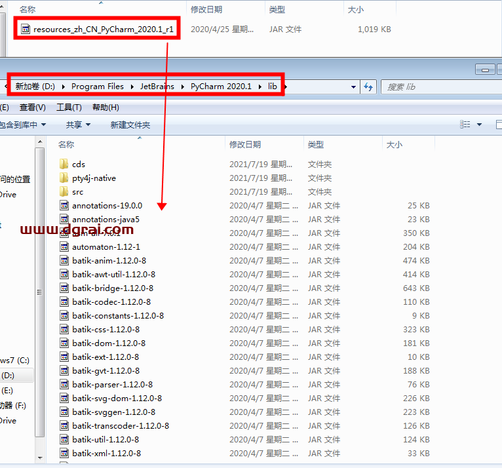
Task: Select the batik-util-1.12.0-8 jar icon
Action: tap(64, 439)
